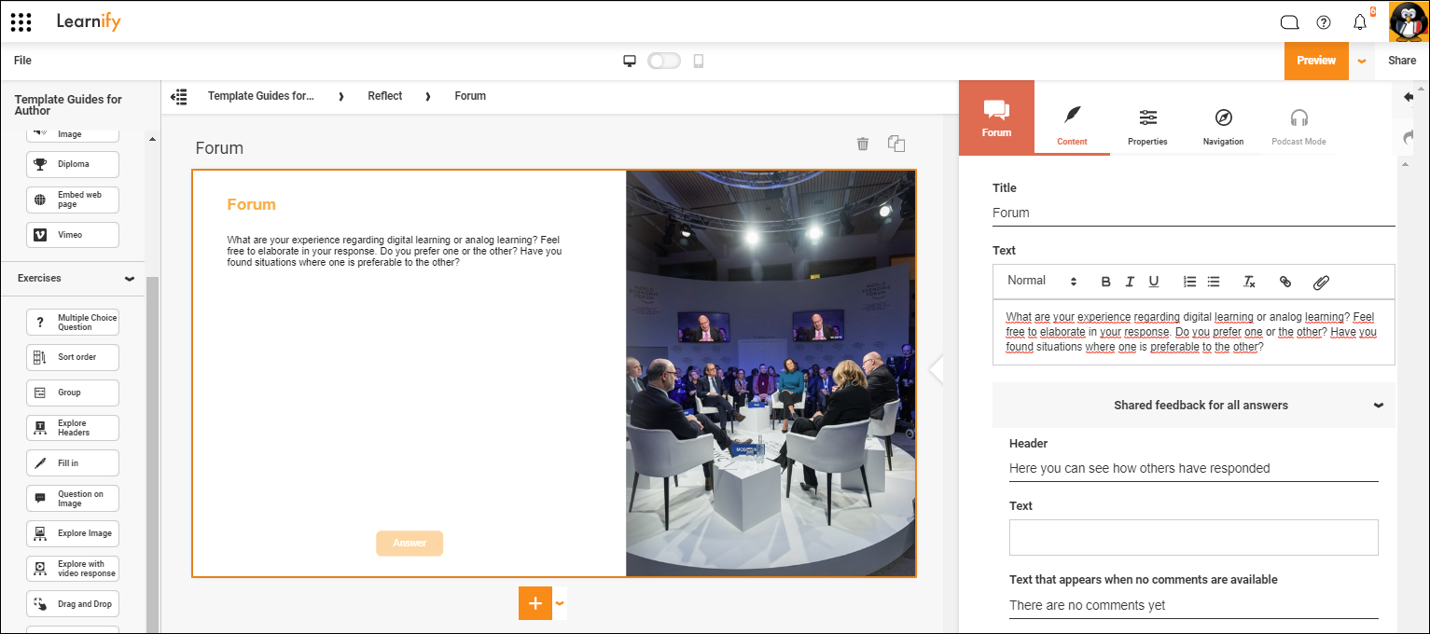
Task: Click the Preview button
Action: [1316, 61]
